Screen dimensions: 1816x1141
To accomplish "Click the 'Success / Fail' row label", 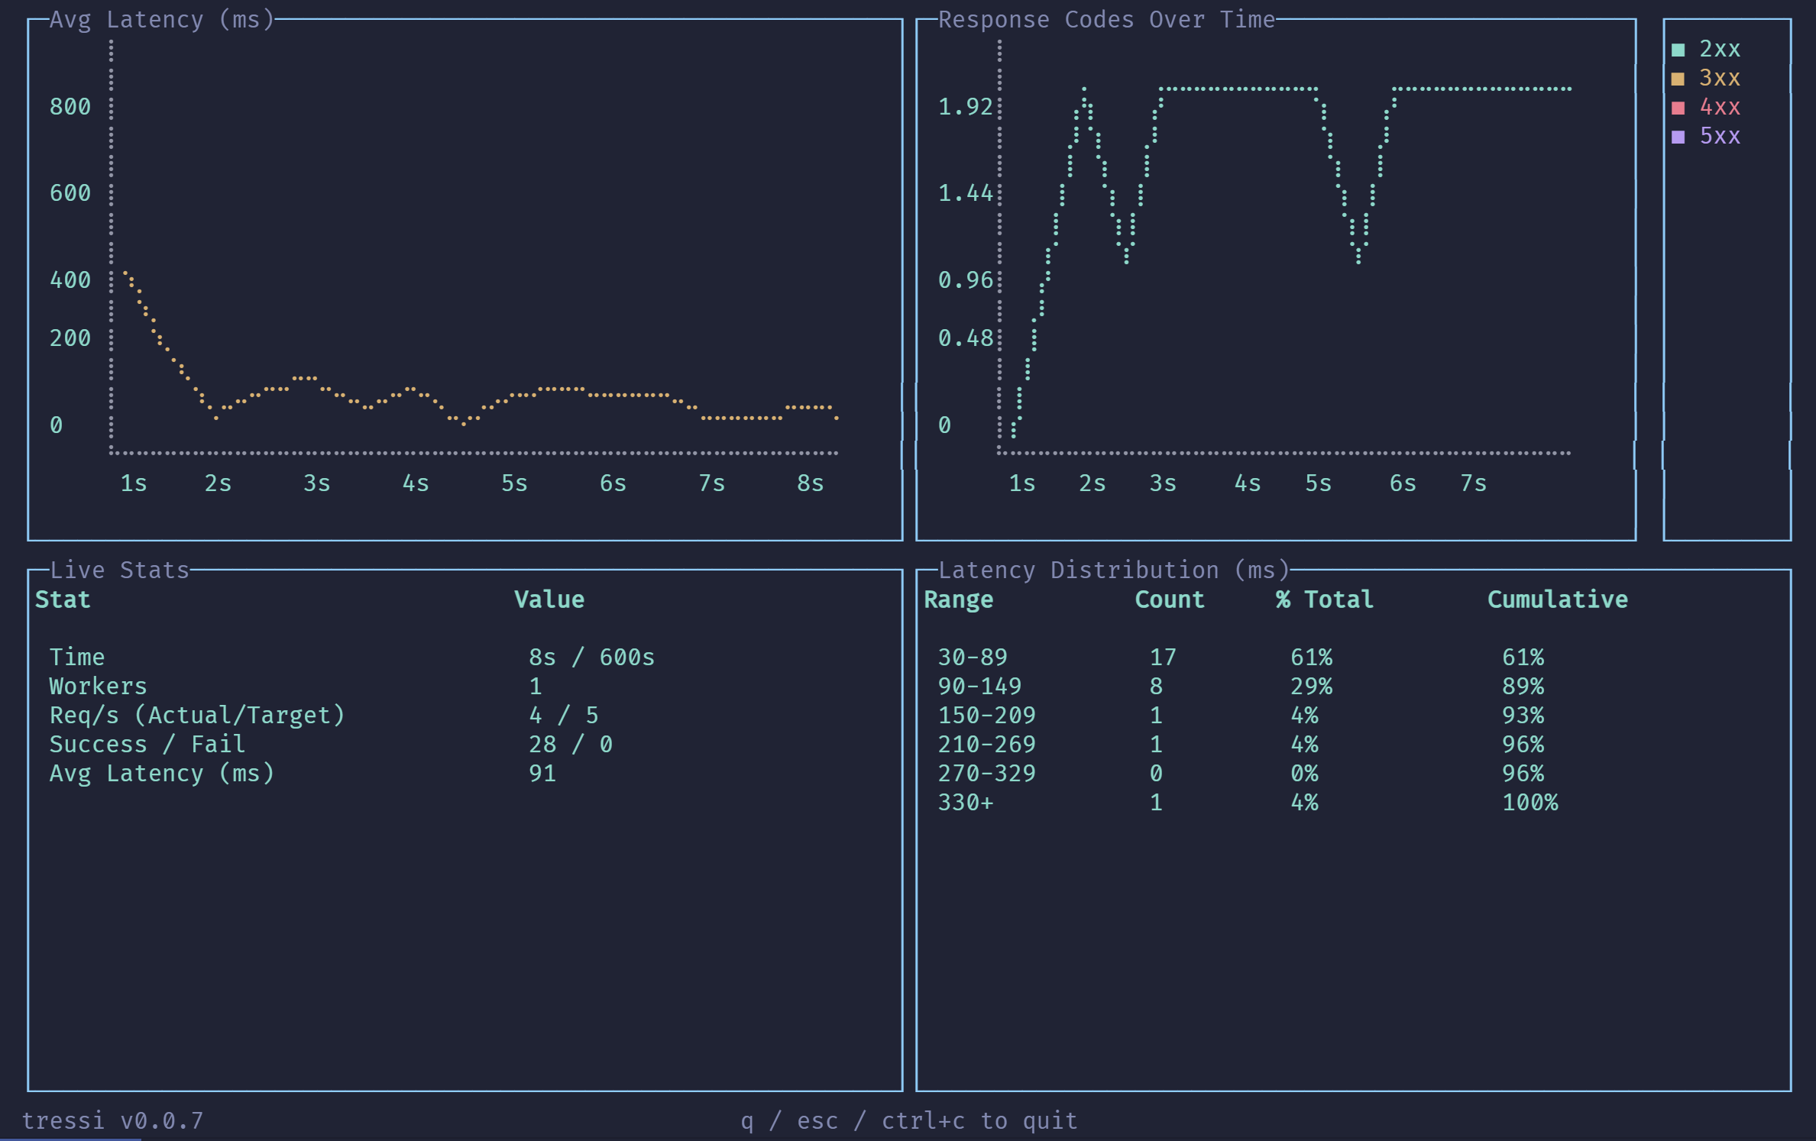I will pos(147,745).
